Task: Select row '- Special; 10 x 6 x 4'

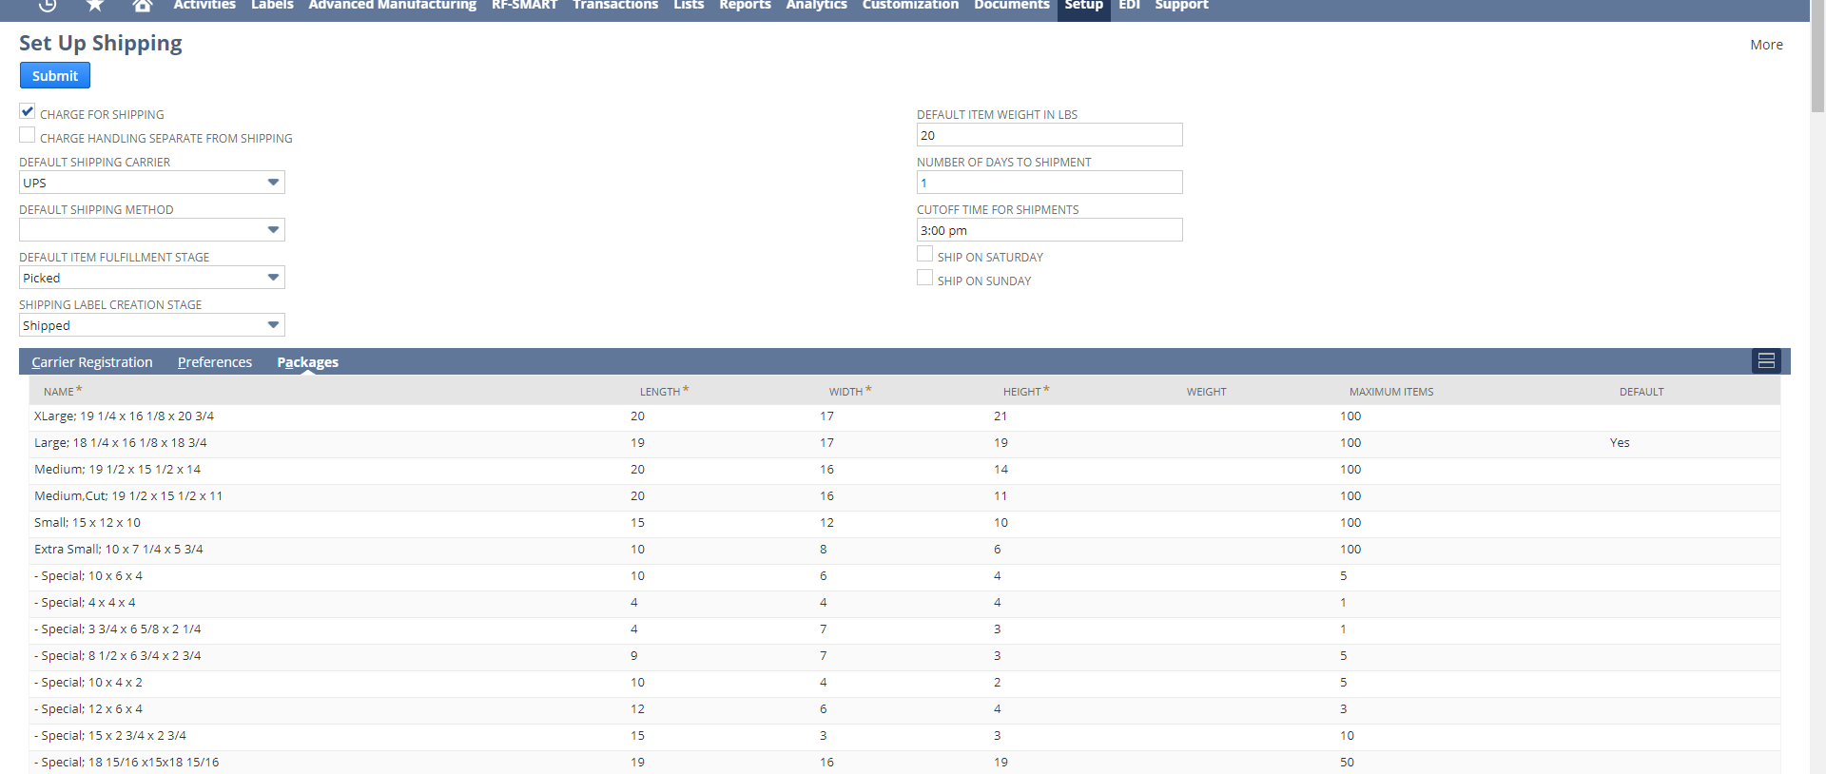Action: click(x=904, y=576)
